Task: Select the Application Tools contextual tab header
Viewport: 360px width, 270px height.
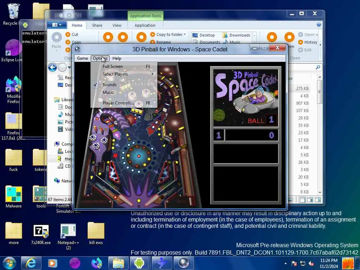Action: coord(145,16)
